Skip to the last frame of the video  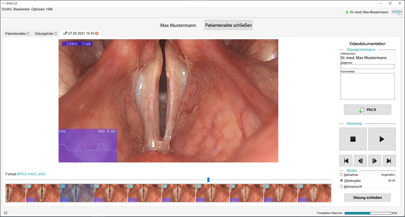pyautogui.click(x=389, y=161)
